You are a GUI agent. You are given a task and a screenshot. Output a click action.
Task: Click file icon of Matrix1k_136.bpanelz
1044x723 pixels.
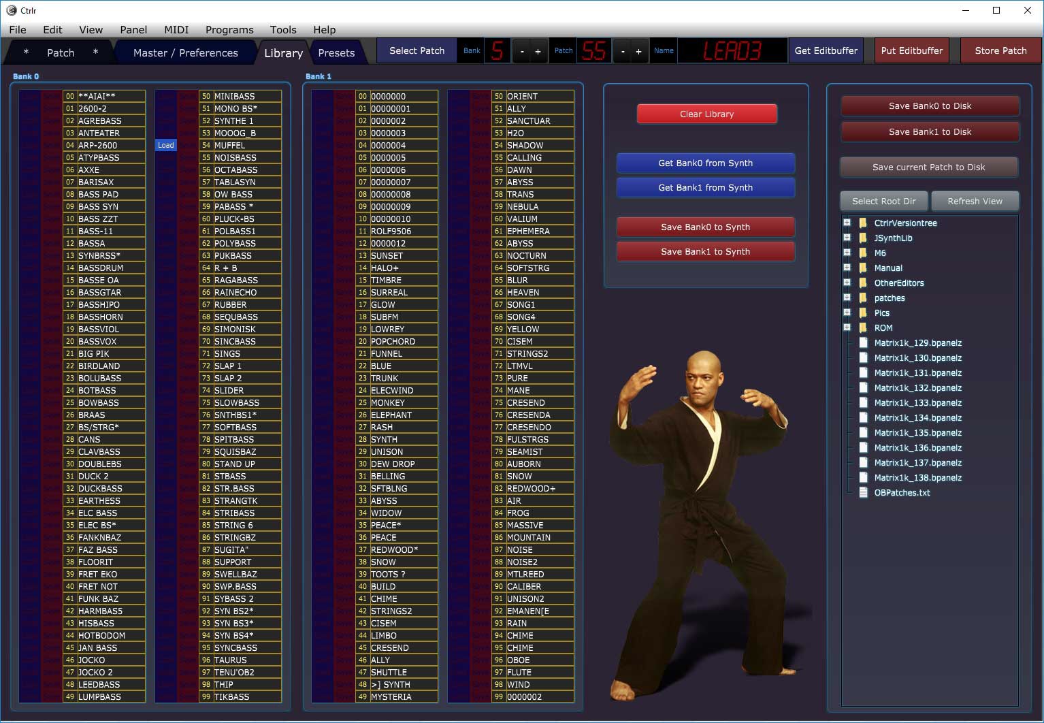pyautogui.click(x=863, y=448)
